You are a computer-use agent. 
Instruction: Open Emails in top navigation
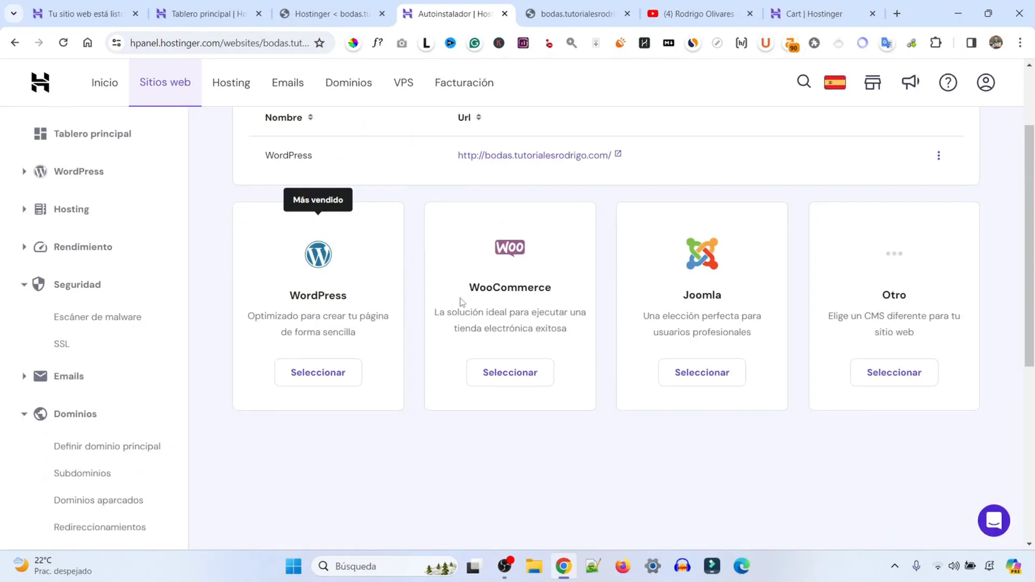click(288, 83)
